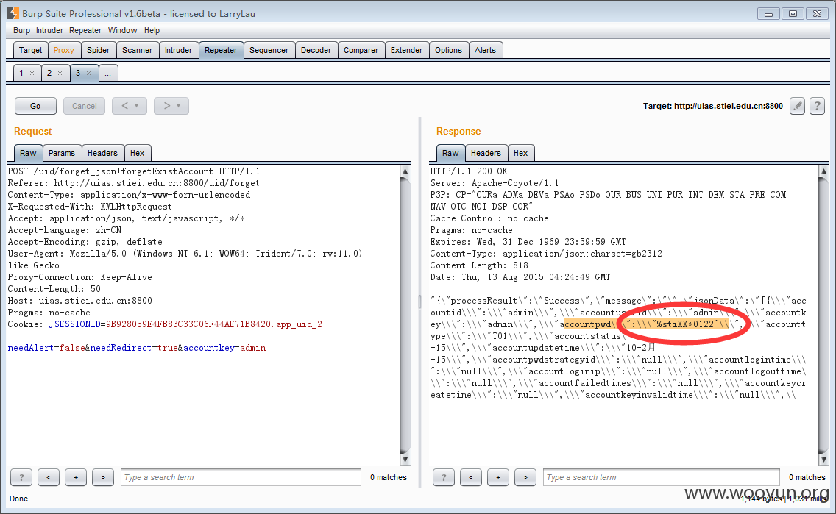836x514 pixels.
Task: Click the Response search '+' options button
Action: tap(498, 477)
